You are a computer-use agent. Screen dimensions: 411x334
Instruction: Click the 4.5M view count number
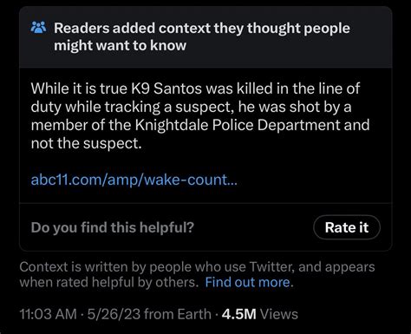click(239, 314)
